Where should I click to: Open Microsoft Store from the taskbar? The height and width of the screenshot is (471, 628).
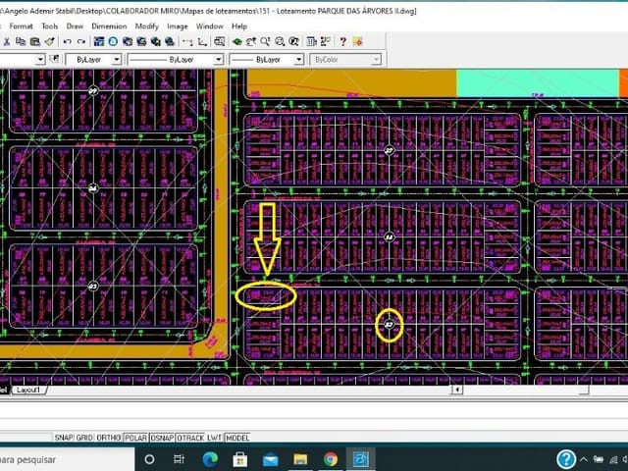coord(239,459)
